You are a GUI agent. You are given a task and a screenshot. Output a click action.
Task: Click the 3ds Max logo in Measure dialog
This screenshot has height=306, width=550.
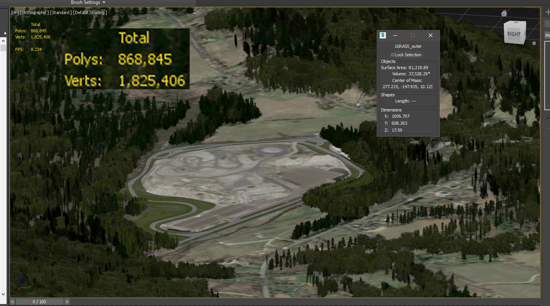click(383, 35)
